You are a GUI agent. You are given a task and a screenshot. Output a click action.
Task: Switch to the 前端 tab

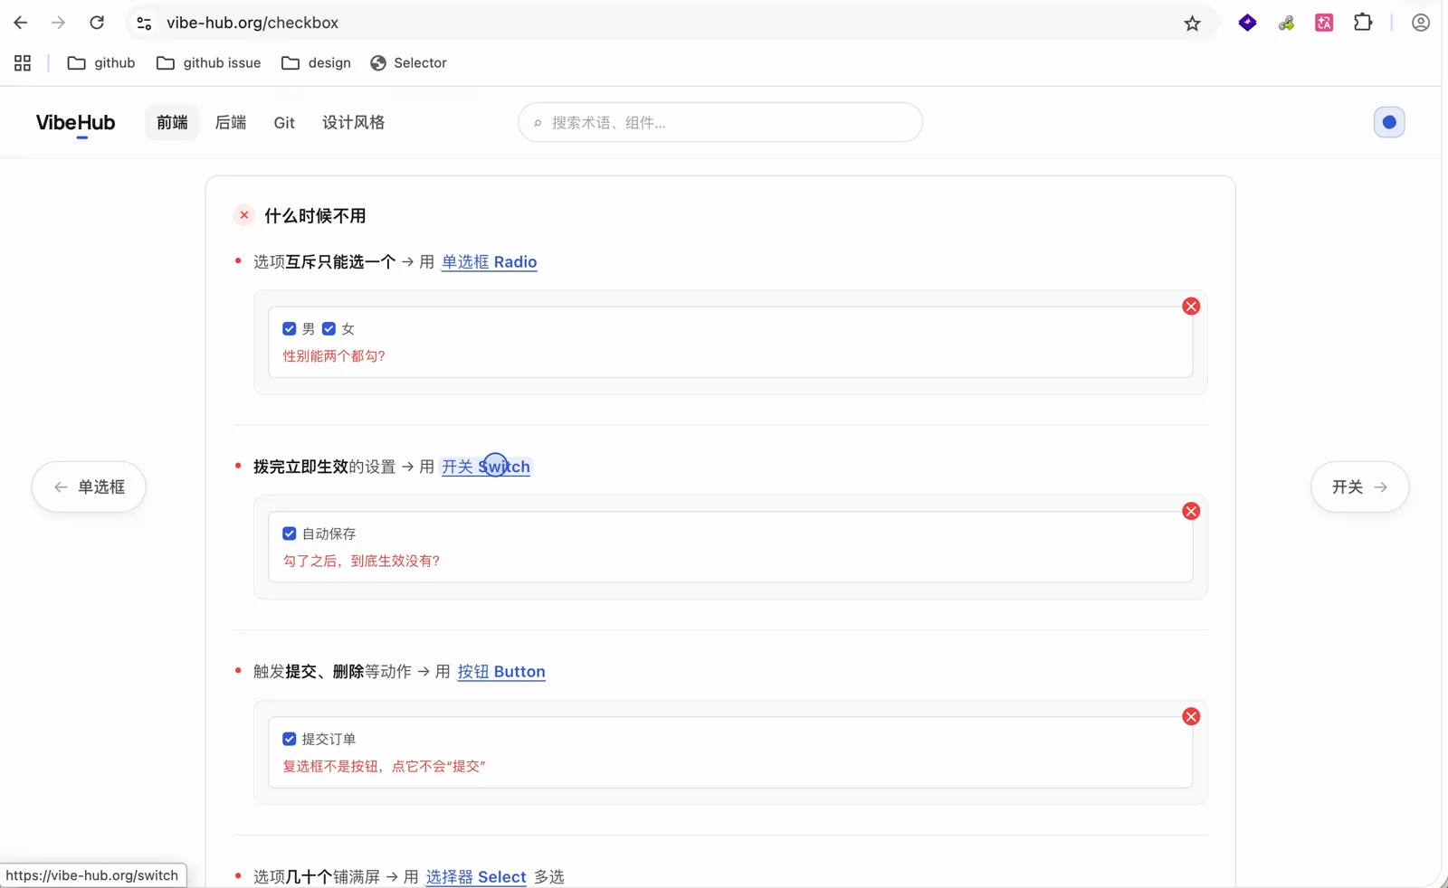click(172, 122)
